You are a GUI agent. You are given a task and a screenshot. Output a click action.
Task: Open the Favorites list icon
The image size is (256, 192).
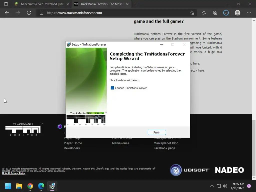204,13
